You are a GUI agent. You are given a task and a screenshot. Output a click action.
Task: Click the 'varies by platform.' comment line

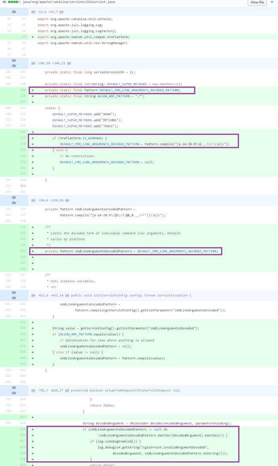click(66, 239)
